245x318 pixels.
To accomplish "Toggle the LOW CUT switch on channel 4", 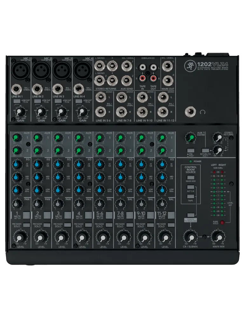I will pos(79,101).
